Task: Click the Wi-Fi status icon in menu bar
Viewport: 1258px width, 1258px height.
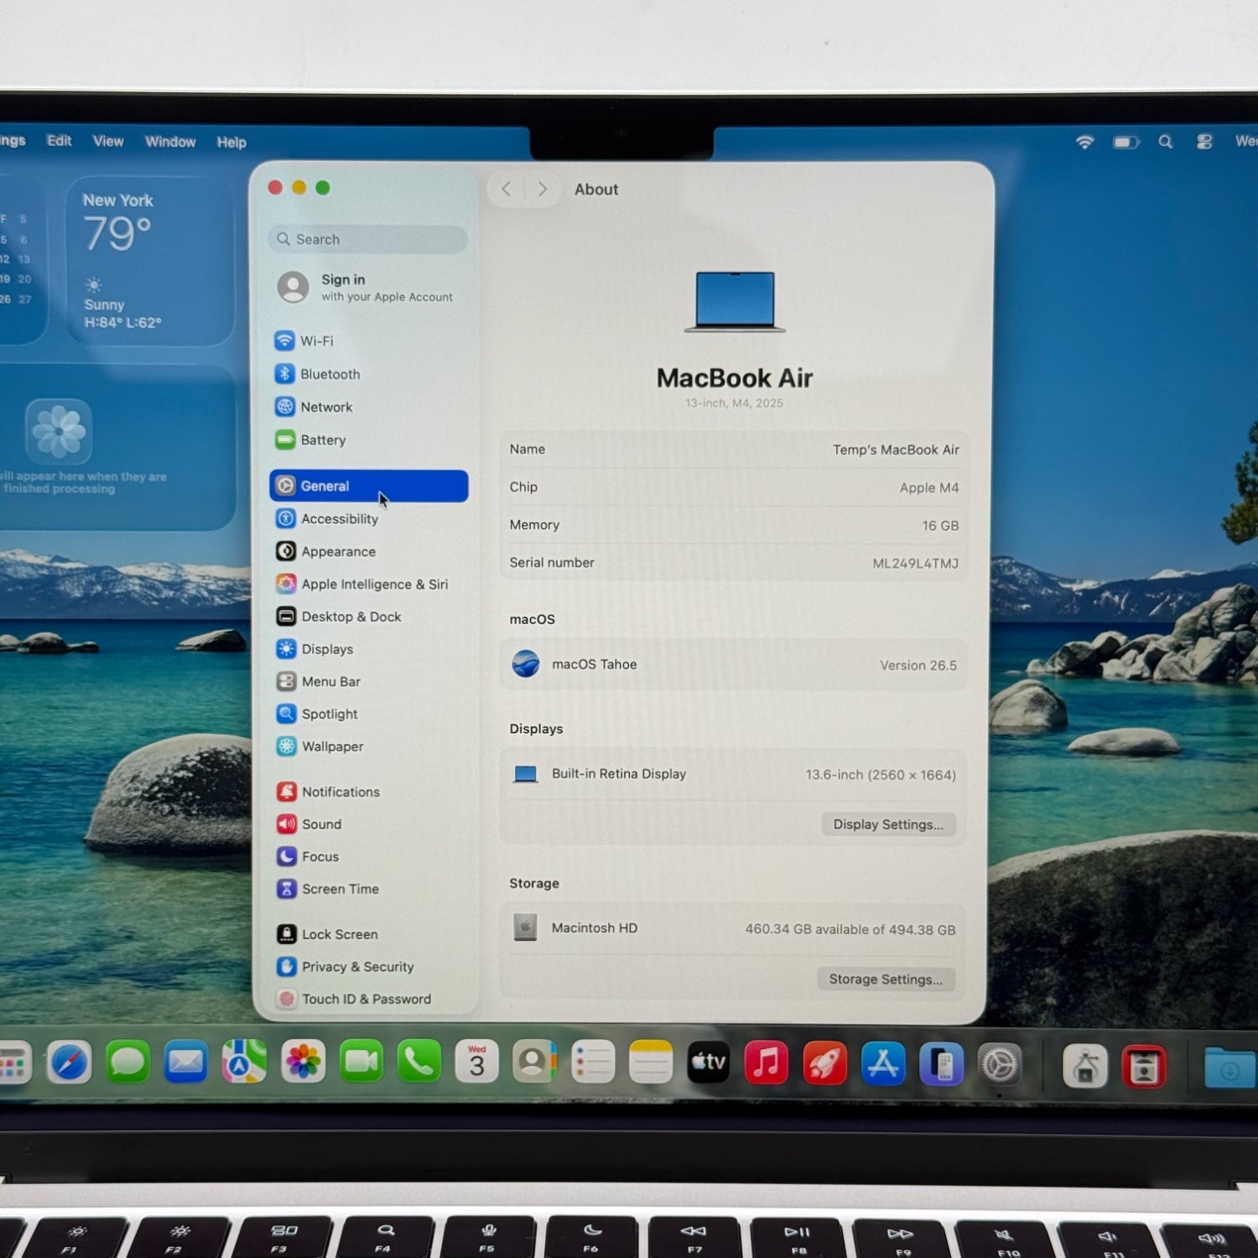Action: click(x=1084, y=142)
